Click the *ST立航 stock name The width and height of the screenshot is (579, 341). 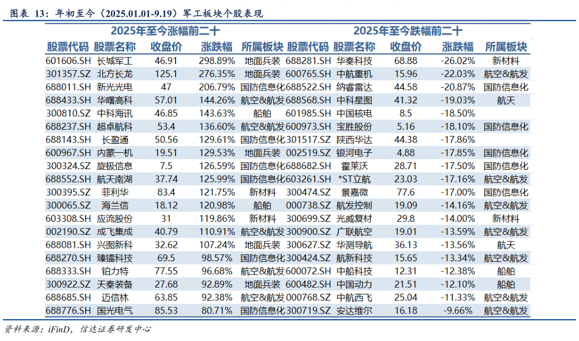pos(354,179)
